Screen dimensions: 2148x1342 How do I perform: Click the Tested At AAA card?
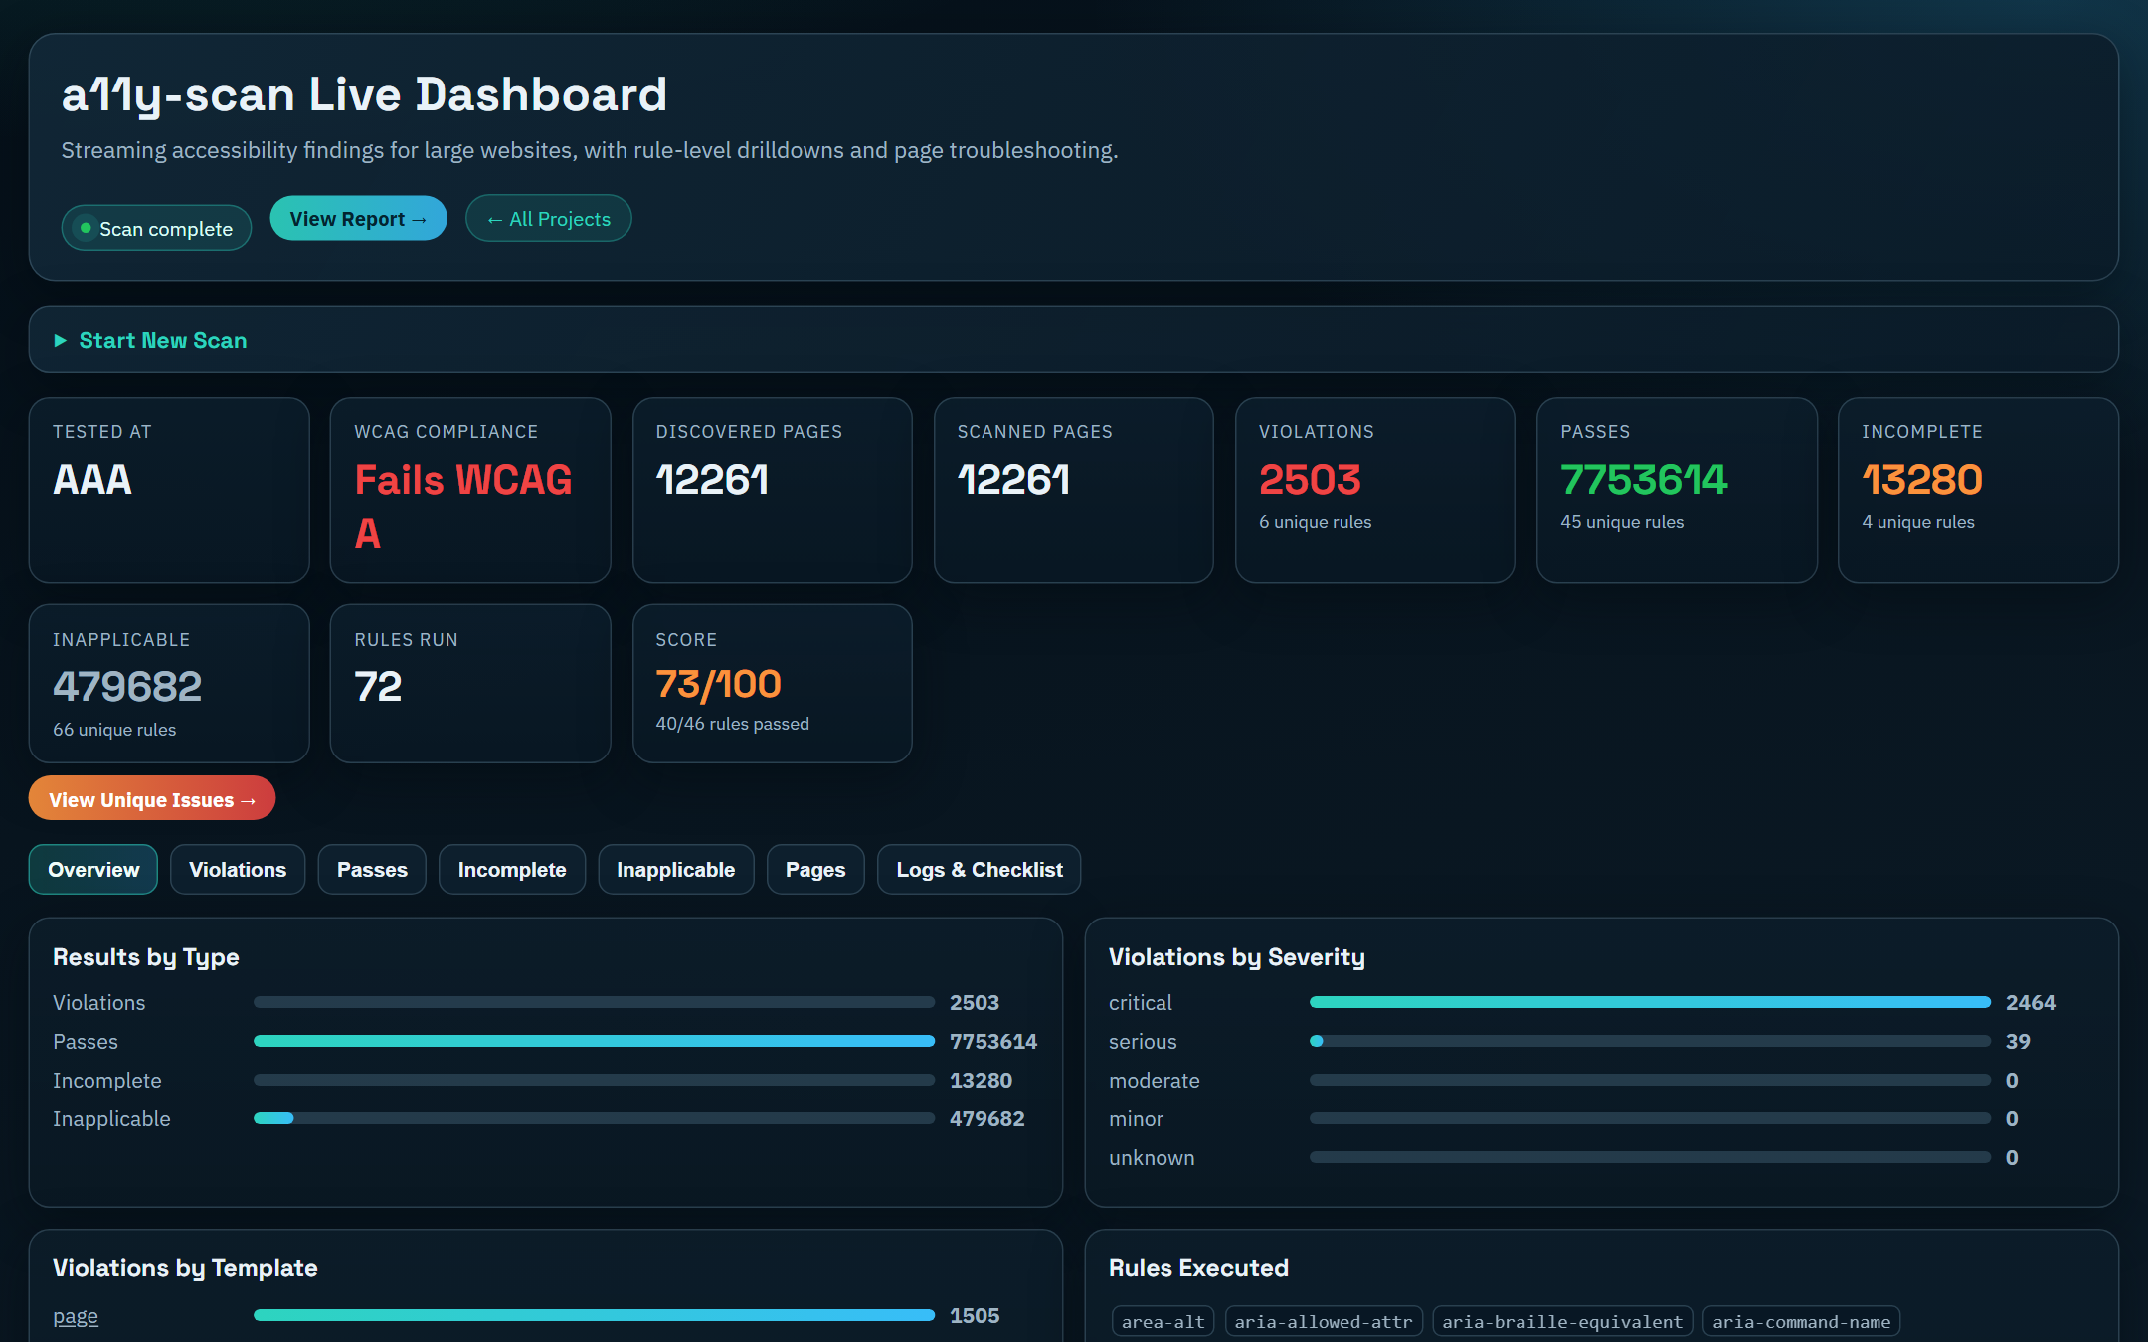point(169,490)
